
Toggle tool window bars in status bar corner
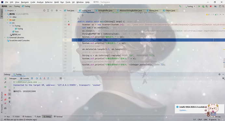click(2, 120)
